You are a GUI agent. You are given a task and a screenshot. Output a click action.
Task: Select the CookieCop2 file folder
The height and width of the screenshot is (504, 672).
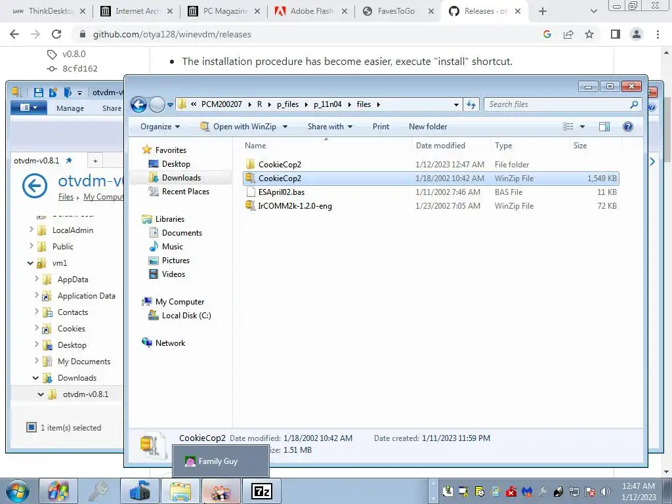[x=430, y=165]
